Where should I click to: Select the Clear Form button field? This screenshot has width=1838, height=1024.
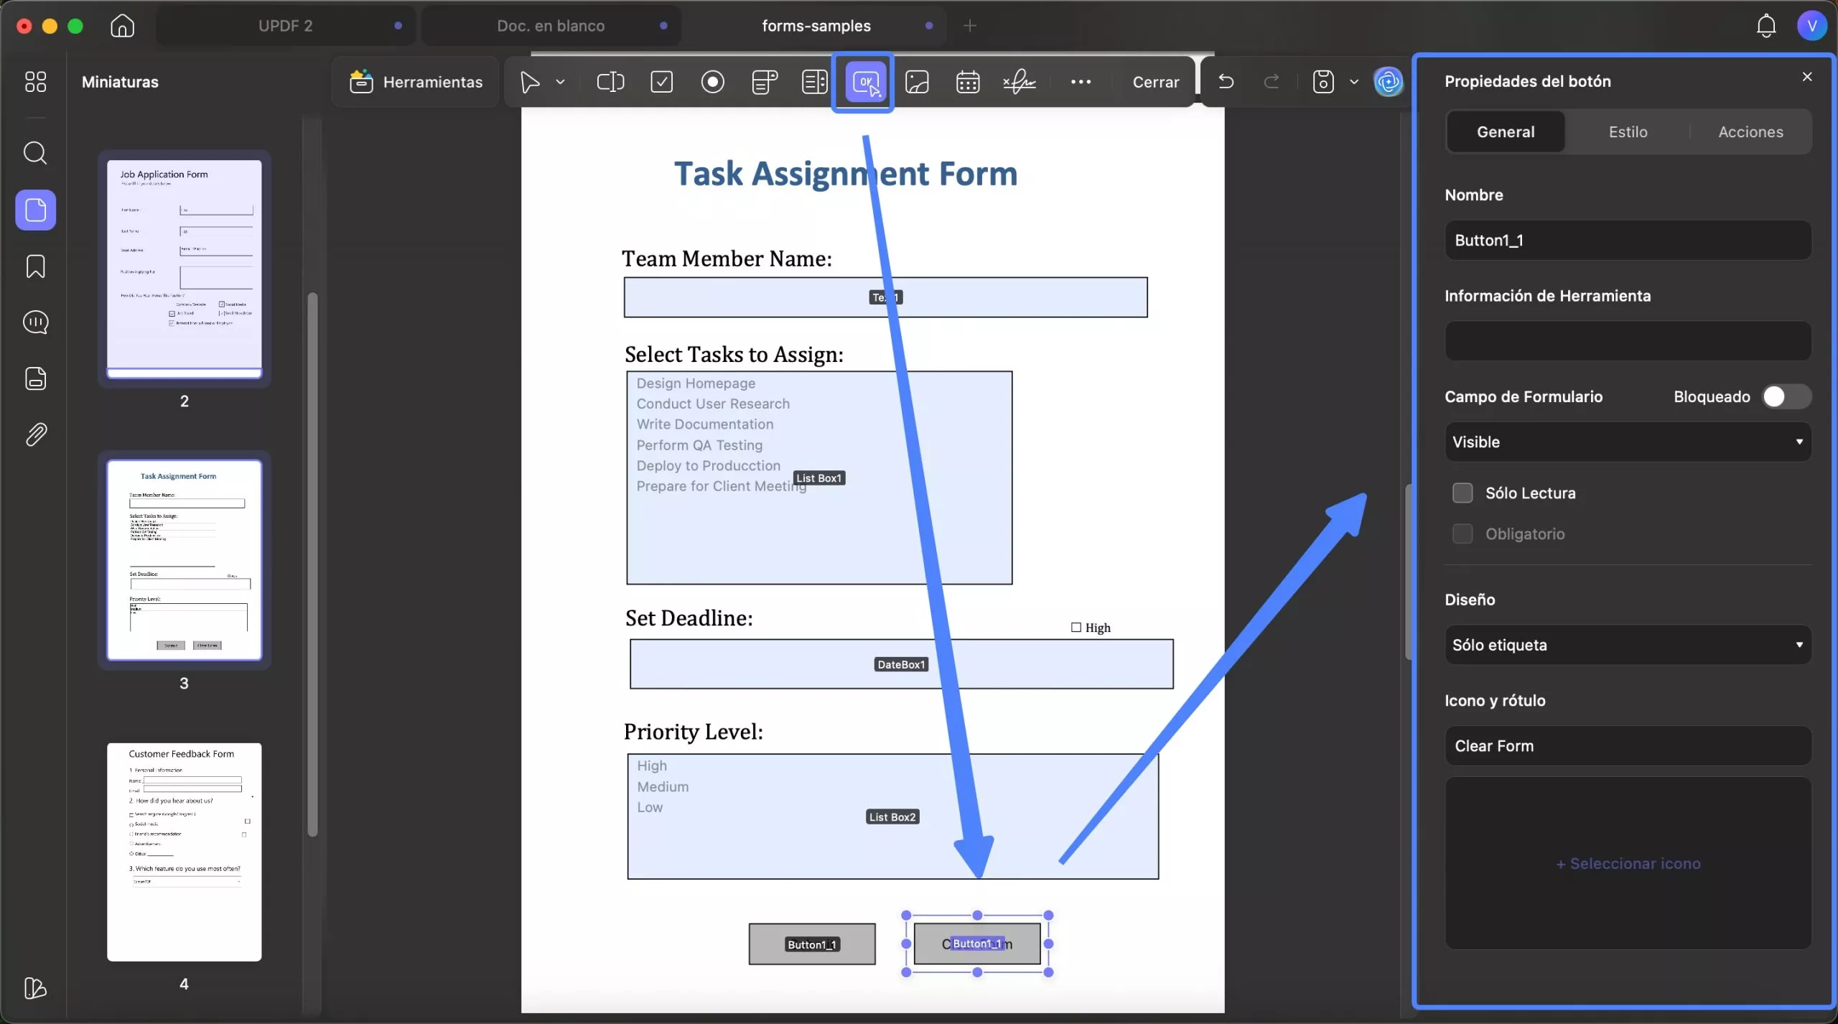pyautogui.click(x=977, y=944)
